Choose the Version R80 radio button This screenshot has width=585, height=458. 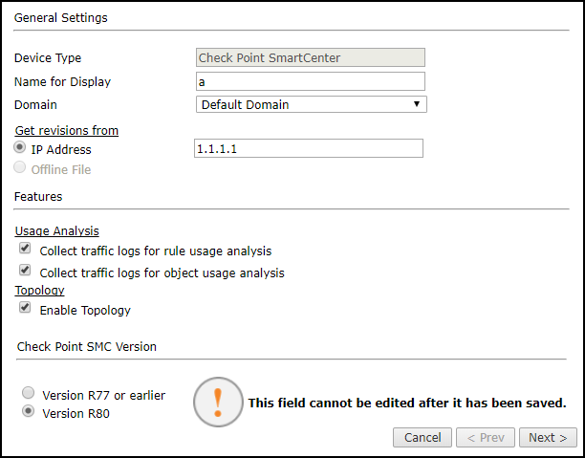click(28, 411)
